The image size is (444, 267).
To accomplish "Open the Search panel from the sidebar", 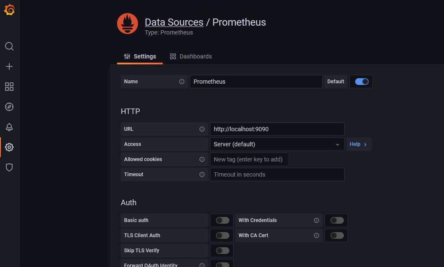I will 9,46.
